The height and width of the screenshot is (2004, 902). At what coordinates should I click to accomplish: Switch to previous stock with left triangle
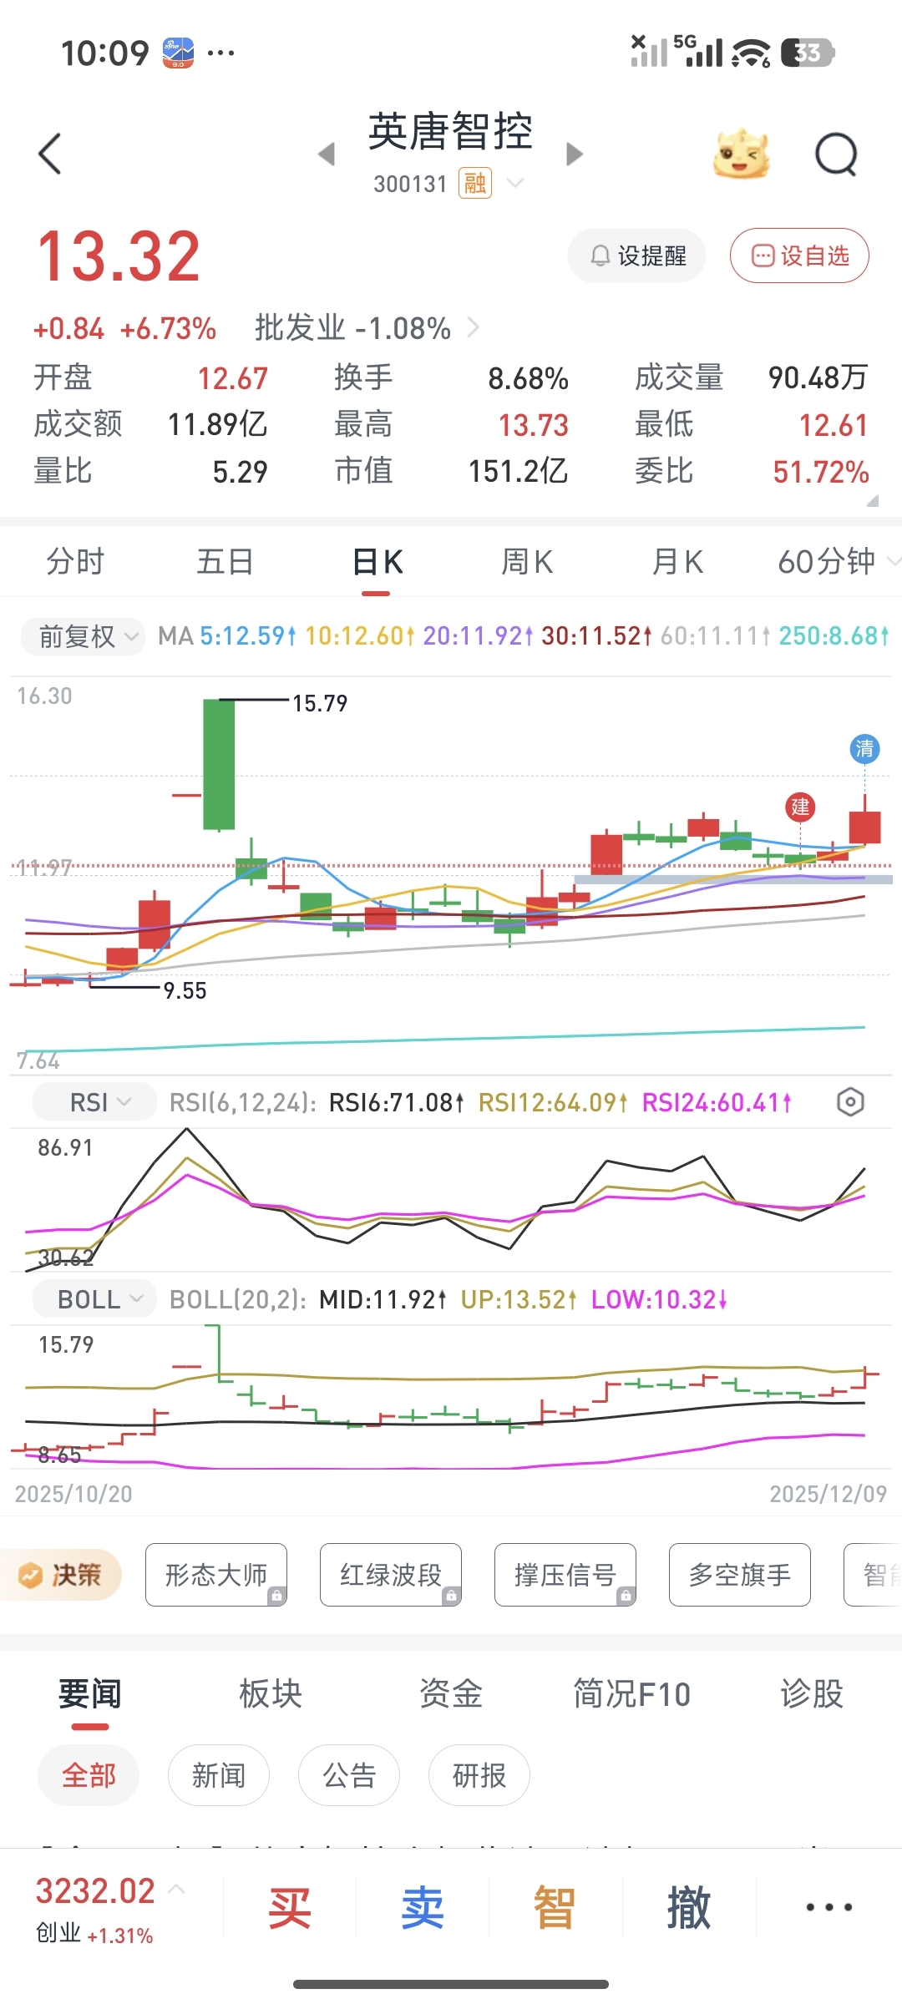pyautogui.click(x=327, y=154)
